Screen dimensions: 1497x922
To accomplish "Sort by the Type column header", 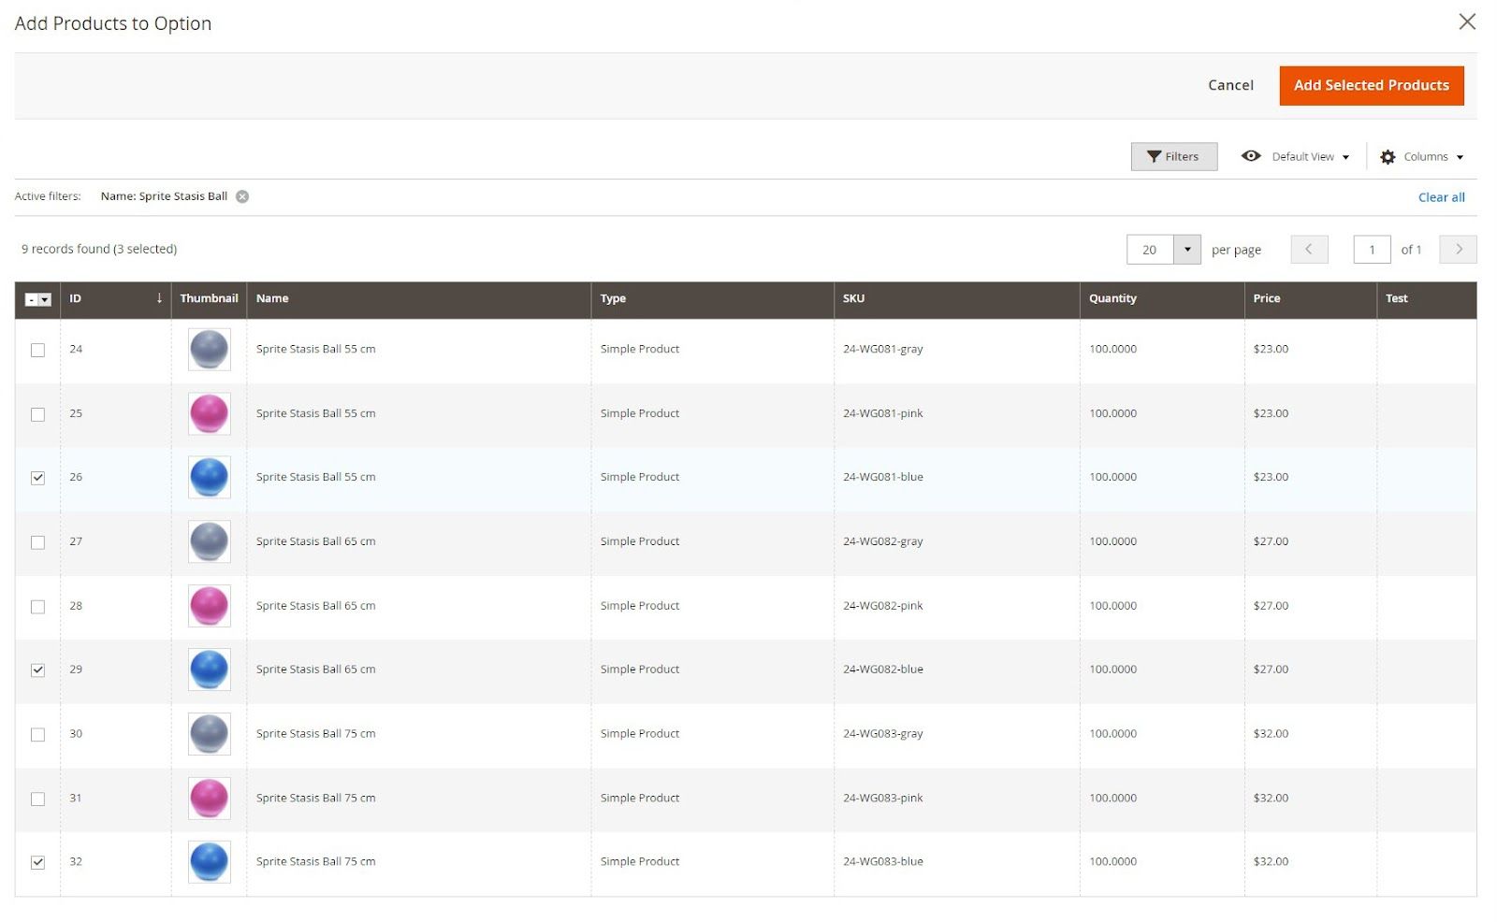I will [x=712, y=298].
